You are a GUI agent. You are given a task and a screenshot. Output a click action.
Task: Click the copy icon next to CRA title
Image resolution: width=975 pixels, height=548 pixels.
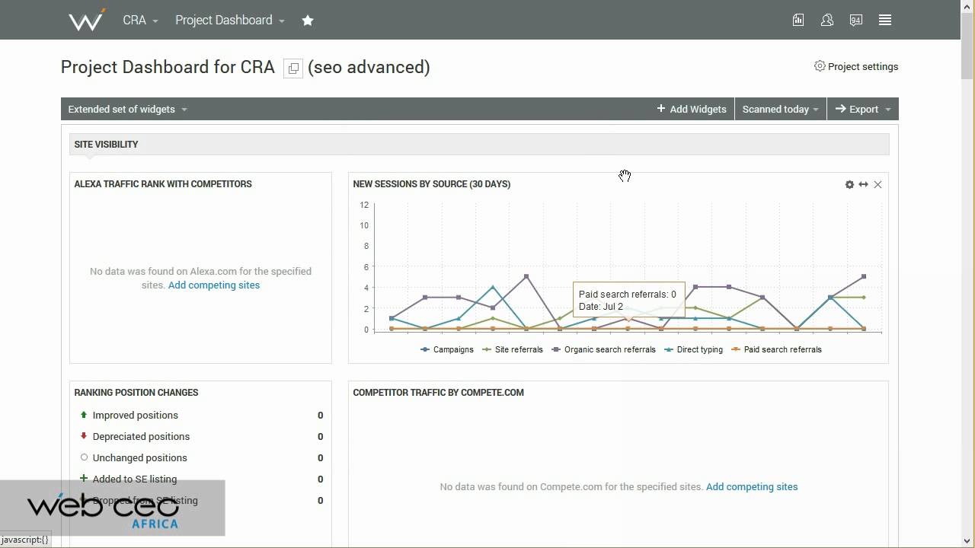point(293,68)
